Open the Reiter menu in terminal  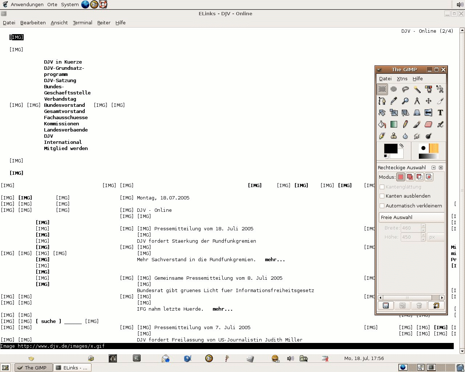point(104,23)
